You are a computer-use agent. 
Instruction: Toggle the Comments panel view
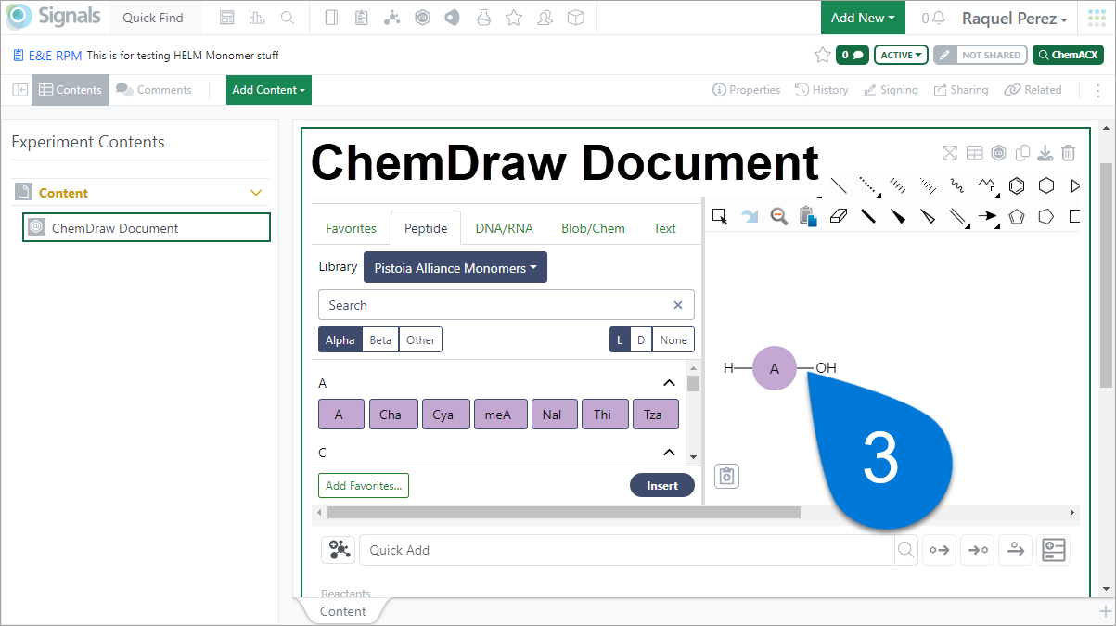(x=154, y=90)
